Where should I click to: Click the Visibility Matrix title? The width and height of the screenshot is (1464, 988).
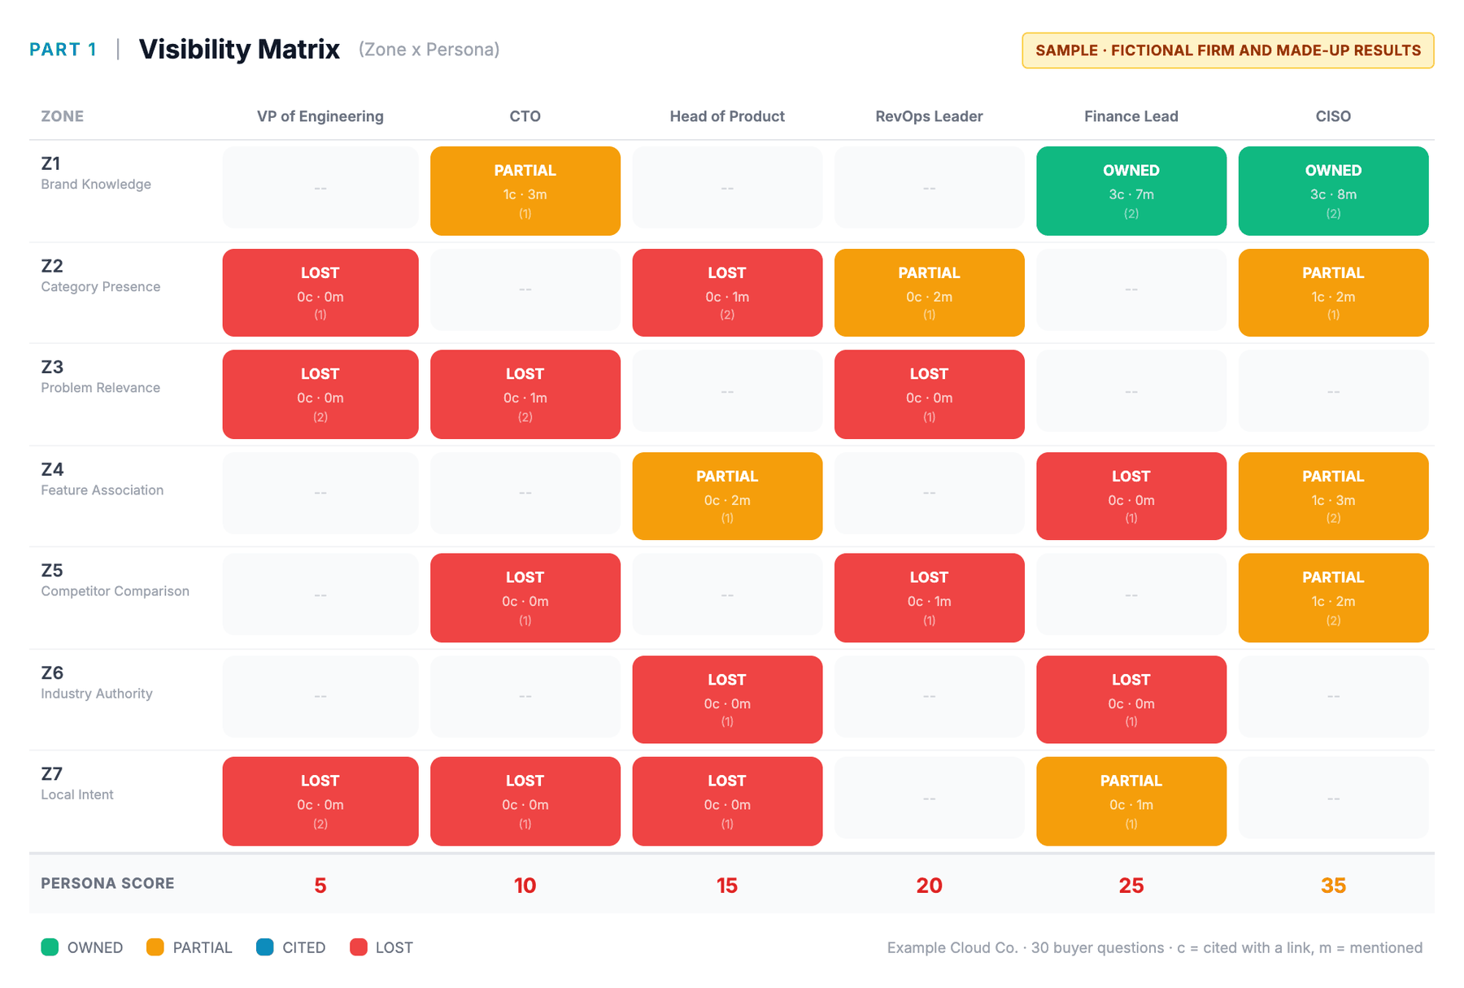(x=239, y=50)
